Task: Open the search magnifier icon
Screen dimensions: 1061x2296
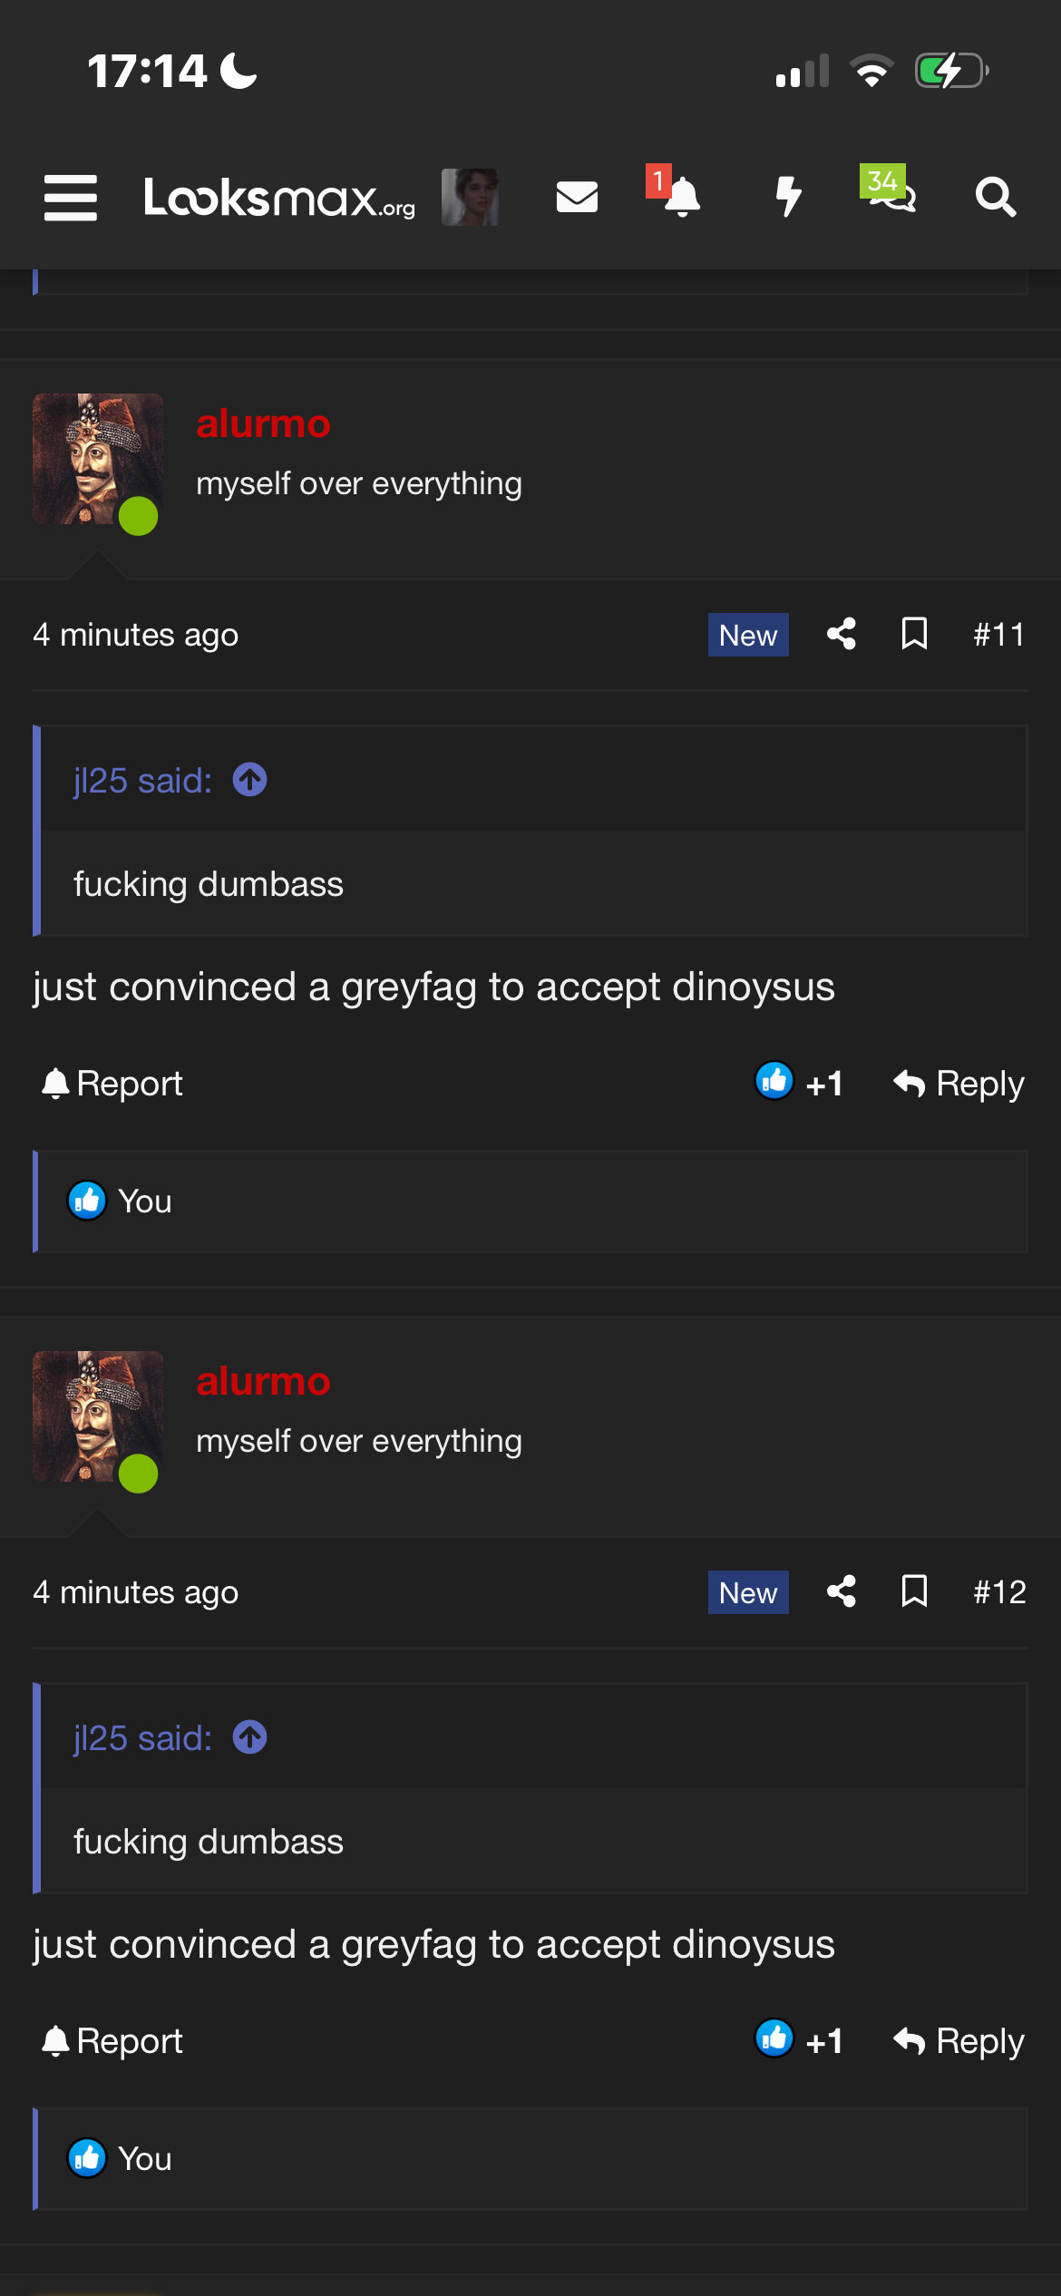Action: (996, 197)
